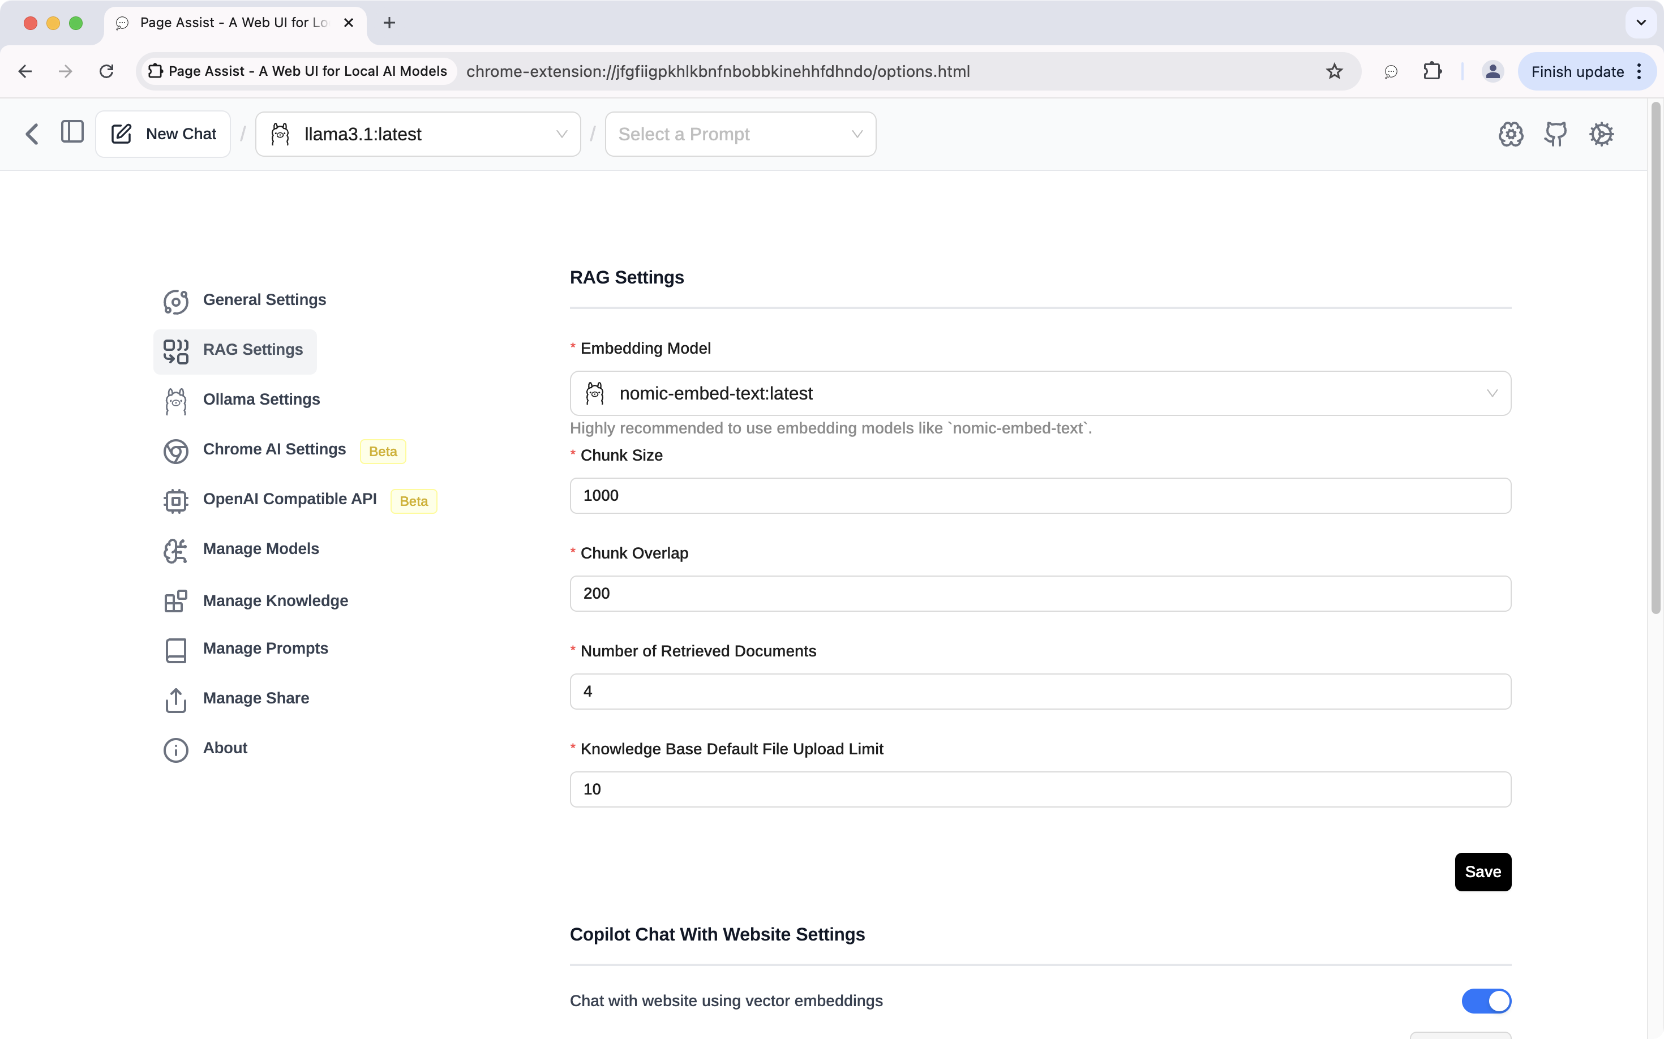Reload the page
This screenshot has height=1039, width=1664.
pyautogui.click(x=106, y=71)
